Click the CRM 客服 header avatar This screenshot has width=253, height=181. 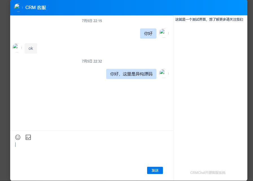click(x=18, y=8)
